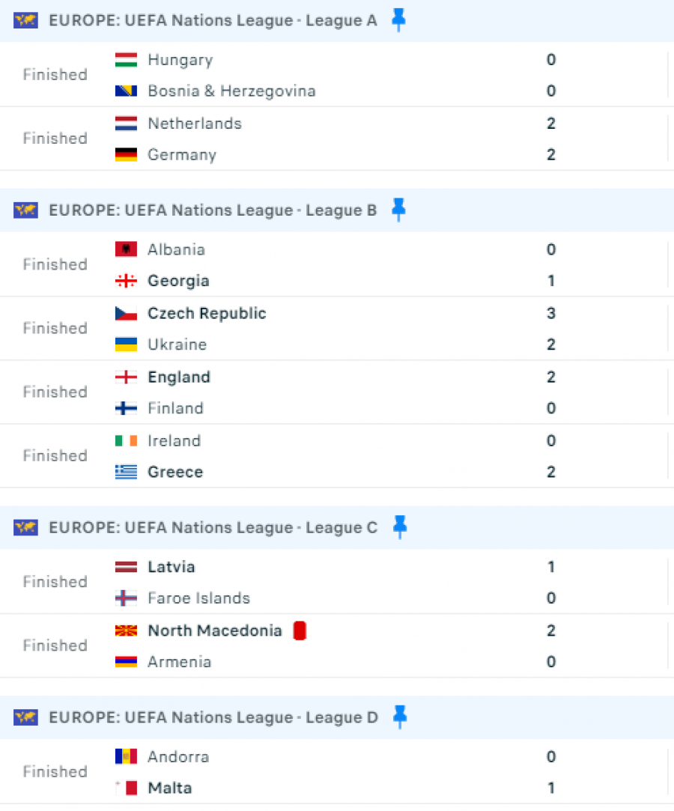Click the pin icon beside League D
The image size is (674, 811).
[x=399, y=717]
